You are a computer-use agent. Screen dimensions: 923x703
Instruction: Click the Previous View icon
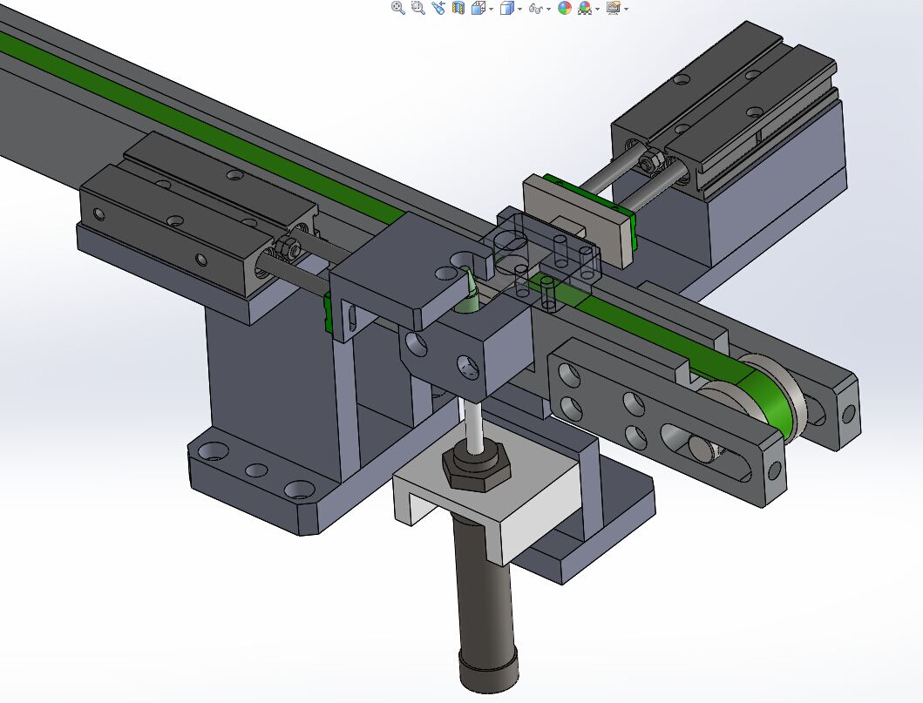pyautogui.click(x=438, y=8)
